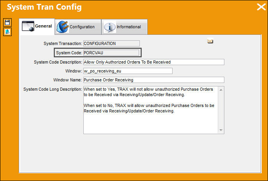Viewport: 268px width, 181px height.
Task: Click the "System Code:" label
Action: pyautogui.click(x=69, y=53)
